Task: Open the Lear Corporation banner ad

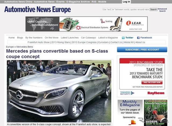Action: [87, 24]
